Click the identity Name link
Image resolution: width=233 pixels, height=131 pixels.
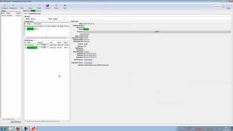(x=33, y=19)
